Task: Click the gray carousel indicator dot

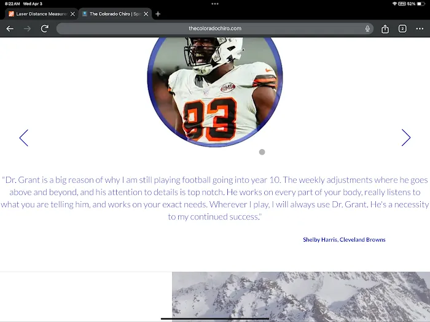Action: 262,152
